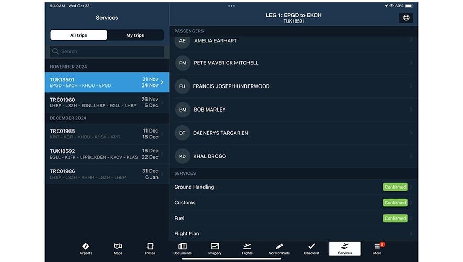Tap the BM avatar for Bob Marley

(x=183, y=110)
